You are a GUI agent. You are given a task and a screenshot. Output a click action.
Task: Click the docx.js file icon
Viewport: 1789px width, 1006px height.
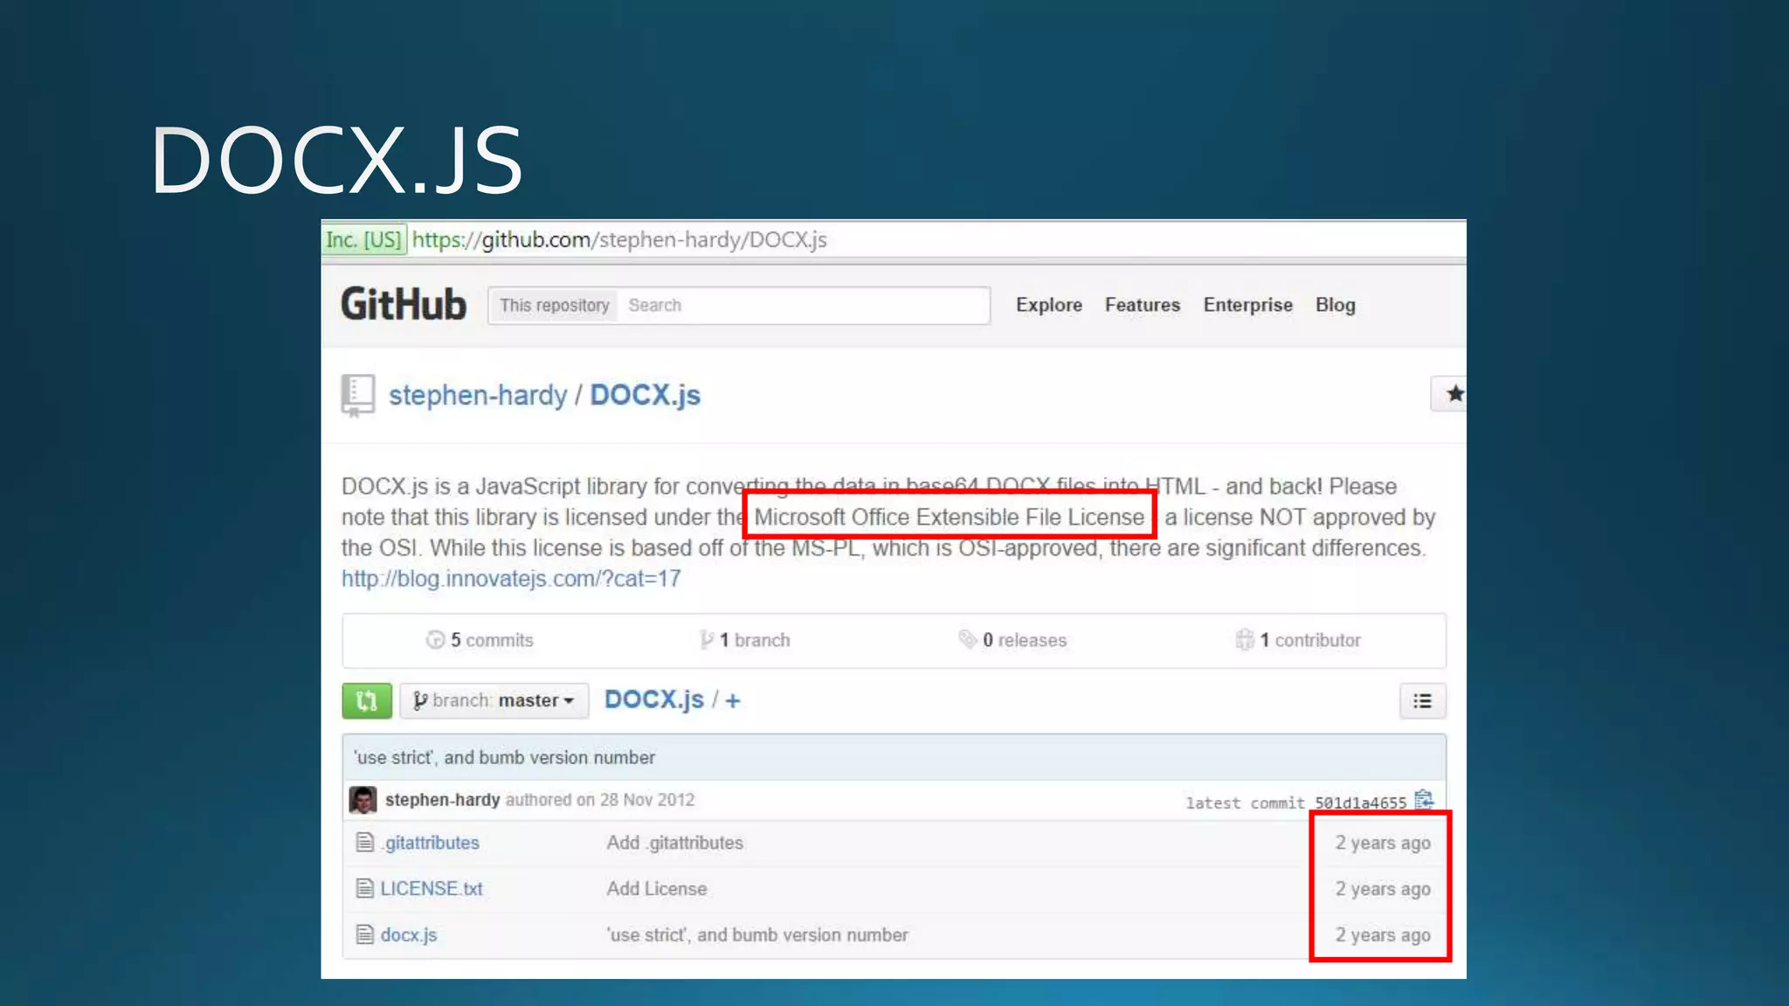[365, 934]
